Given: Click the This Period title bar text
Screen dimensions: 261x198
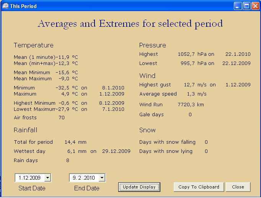Looking at the screenshot, I should tap(23, 6).
